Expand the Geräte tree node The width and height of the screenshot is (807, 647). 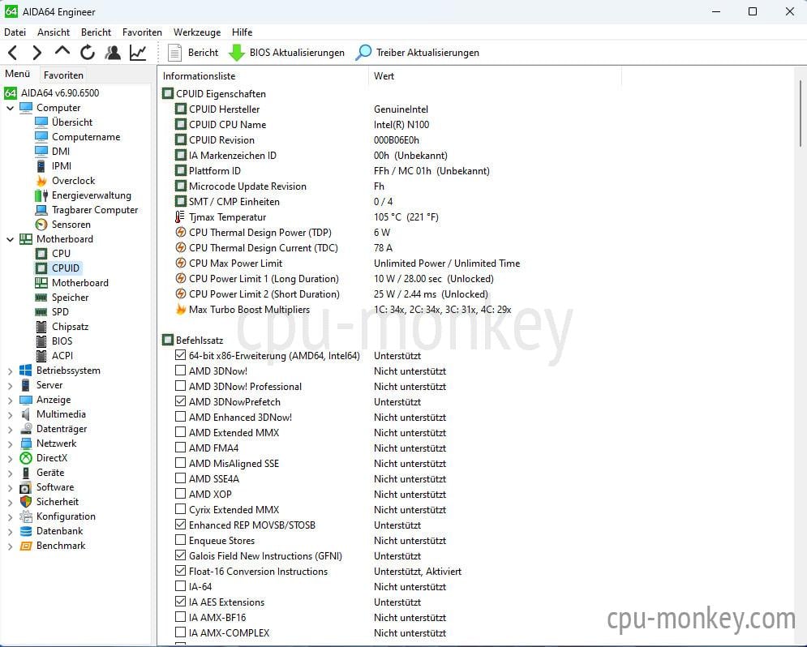(11, 473)
